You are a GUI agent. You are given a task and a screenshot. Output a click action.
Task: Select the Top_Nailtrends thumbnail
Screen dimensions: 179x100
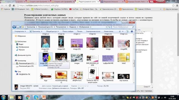(108, 76)
